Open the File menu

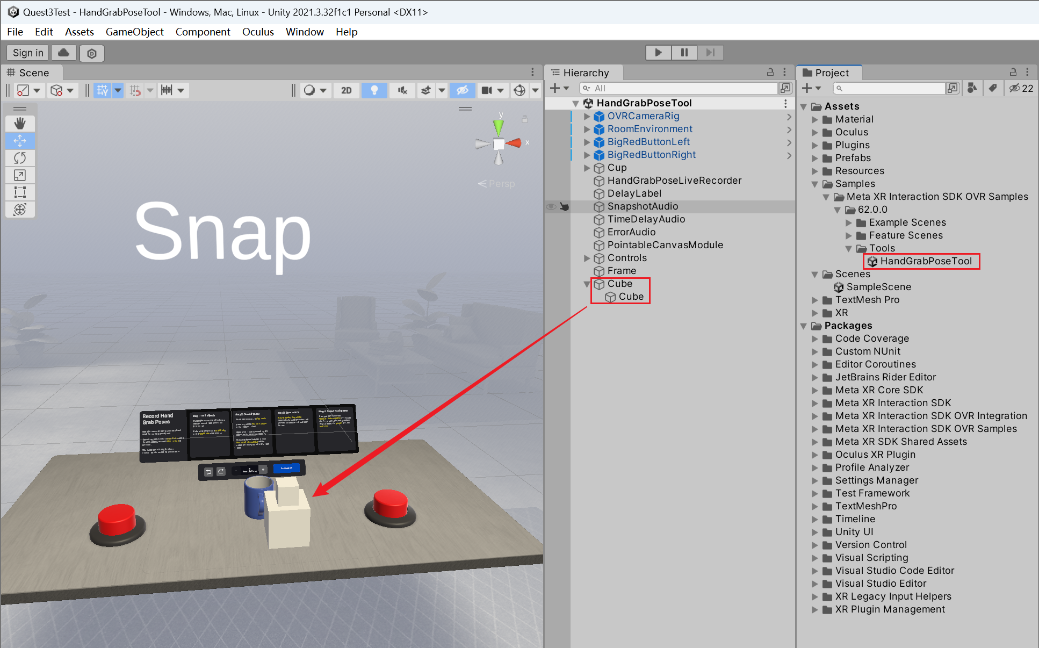point(15,32)
